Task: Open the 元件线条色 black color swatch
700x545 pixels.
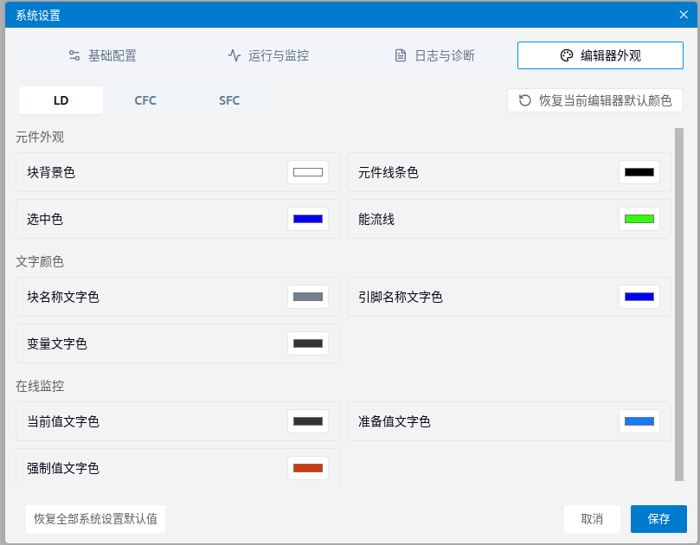Action: coord(639,172)
